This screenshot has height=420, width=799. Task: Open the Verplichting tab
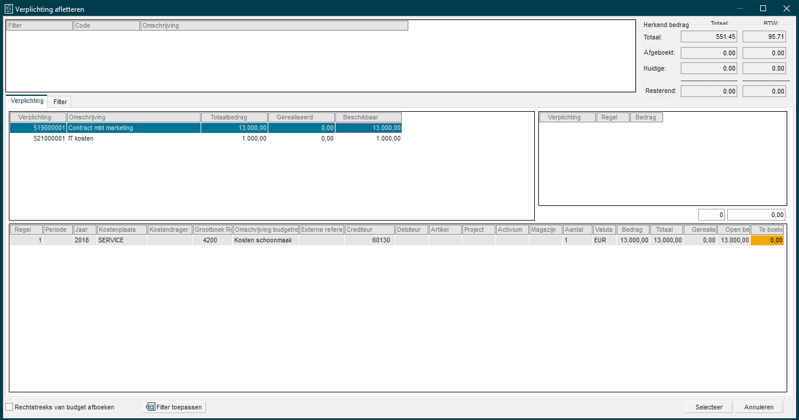click(x=26, y=101)
